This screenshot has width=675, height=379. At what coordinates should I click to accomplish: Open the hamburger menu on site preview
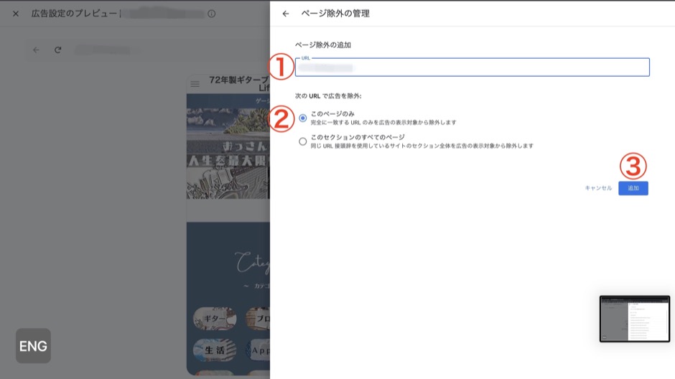point(195,85)
